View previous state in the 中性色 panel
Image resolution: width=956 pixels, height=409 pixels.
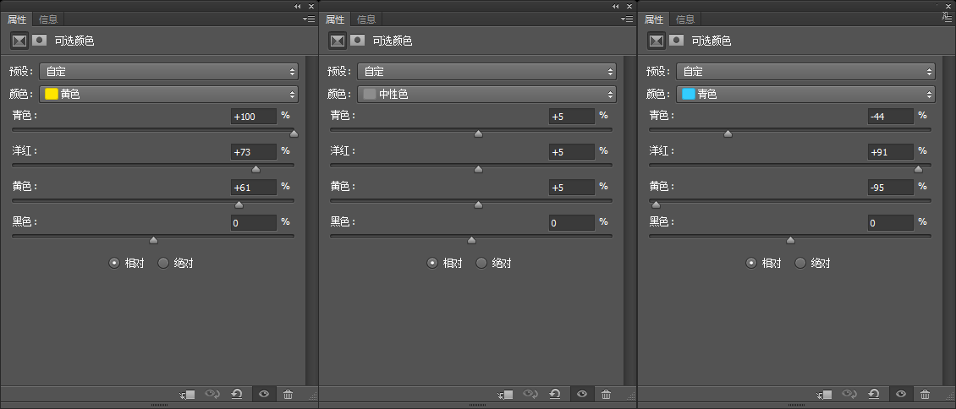point(530,395)
